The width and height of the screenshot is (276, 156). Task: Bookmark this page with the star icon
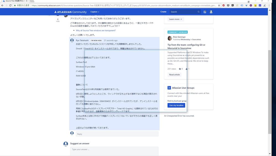tap(219, 6)
